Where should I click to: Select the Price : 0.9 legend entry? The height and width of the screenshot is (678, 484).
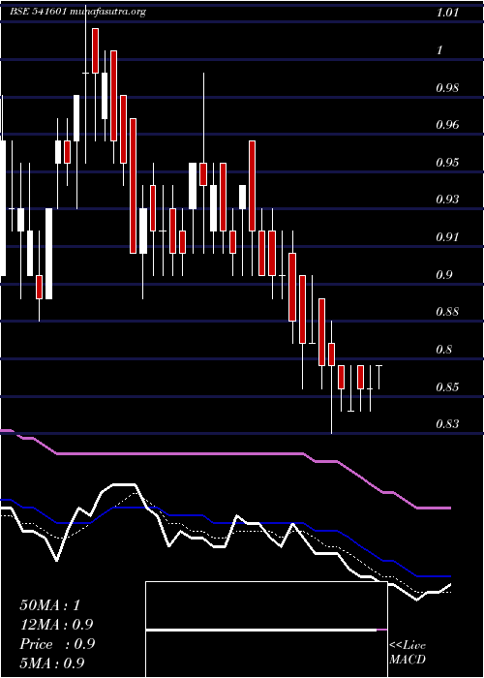click(x=57, y=644)
